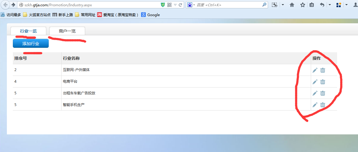Open the QR code icon in address bar
Viewport: 358px width, 152px height.
click(x=169, y=5)
